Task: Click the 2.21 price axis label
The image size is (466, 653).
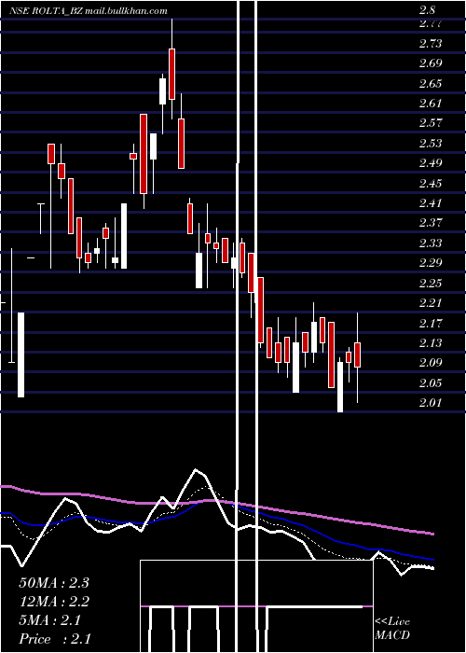Action: click(431, 303)
